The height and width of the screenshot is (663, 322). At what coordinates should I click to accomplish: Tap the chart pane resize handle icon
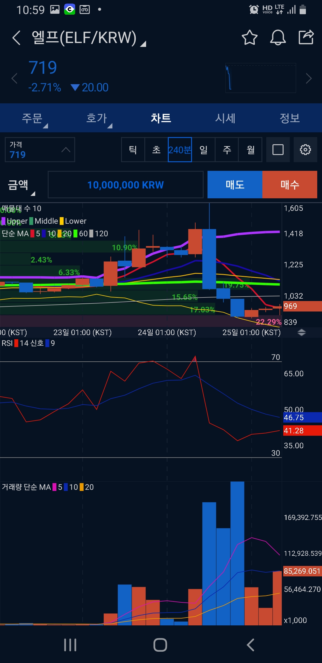click(x=302, y=332)
